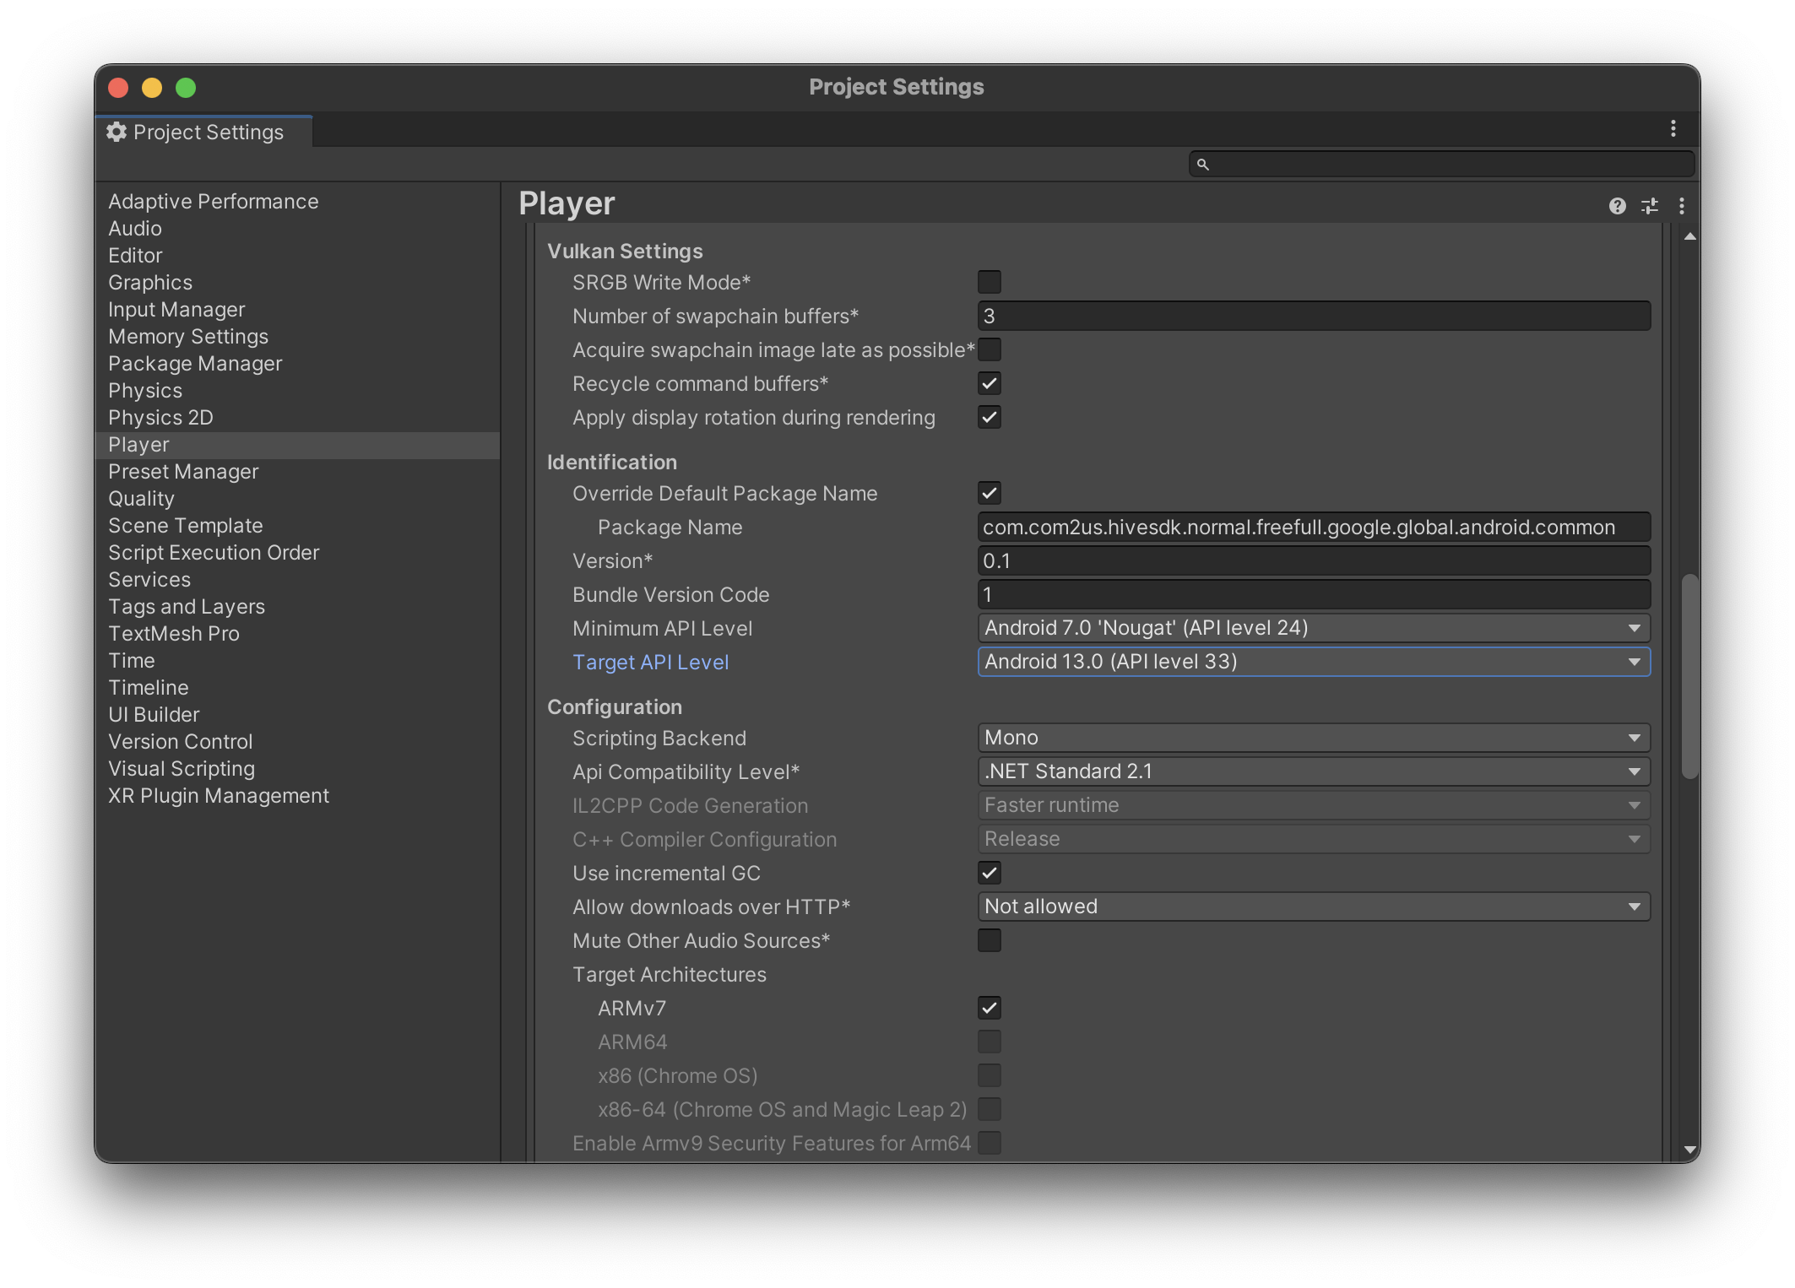Click the search magnifier icon
Viewport: 1795px width, 1288px height.
[x=1203, y=165]
